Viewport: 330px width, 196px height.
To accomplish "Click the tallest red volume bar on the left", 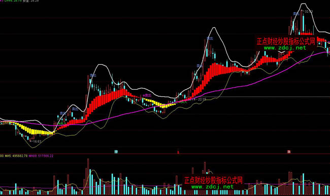I will pos(88,176).
